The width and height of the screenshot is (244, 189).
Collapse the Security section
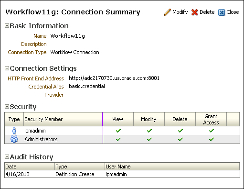coord(7,107)
